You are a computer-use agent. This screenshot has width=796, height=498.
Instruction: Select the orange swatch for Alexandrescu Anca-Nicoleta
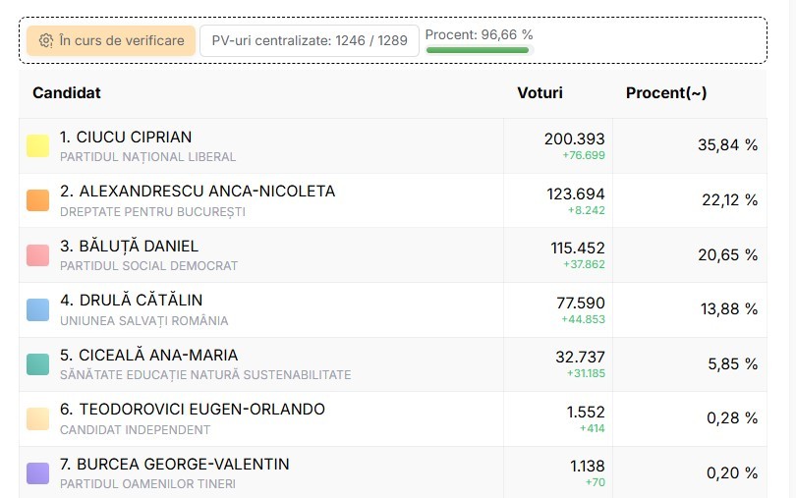click(x=37, y=200)
